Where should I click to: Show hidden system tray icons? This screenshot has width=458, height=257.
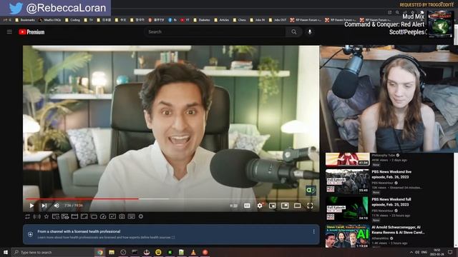click(x=411, y=252)
